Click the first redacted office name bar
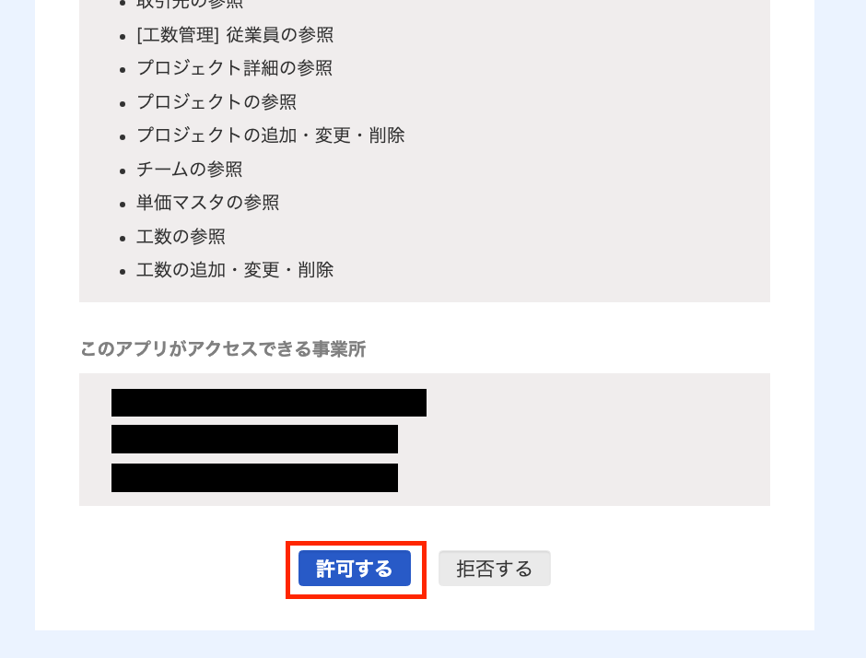 tap(269, 402)
